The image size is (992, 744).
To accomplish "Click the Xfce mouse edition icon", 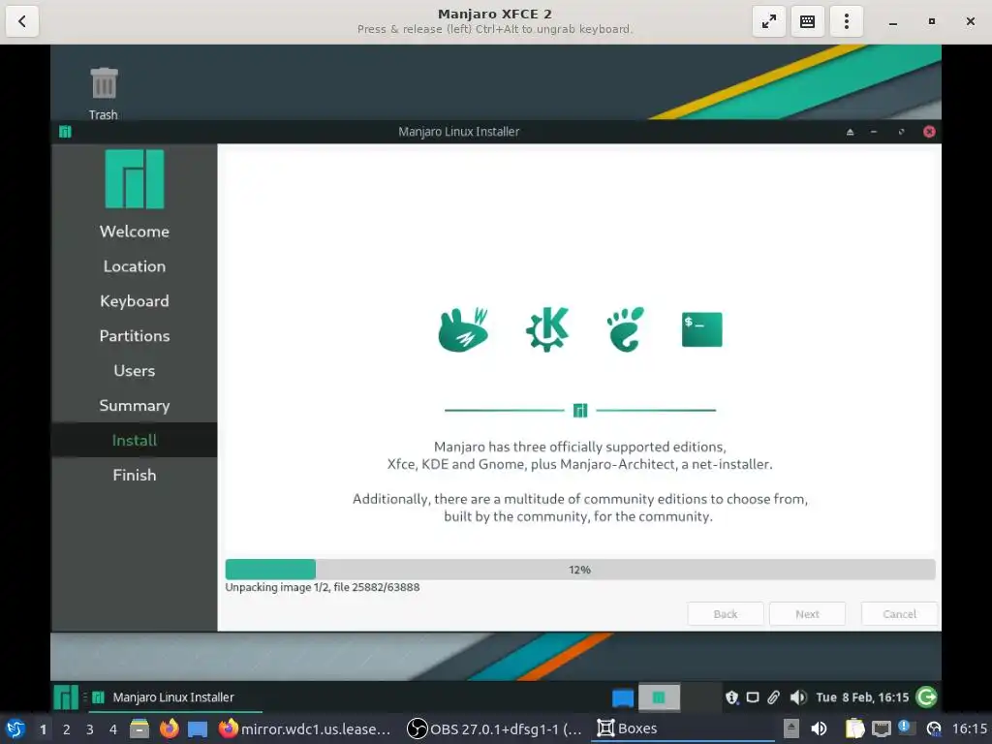I will click(463, 329).
